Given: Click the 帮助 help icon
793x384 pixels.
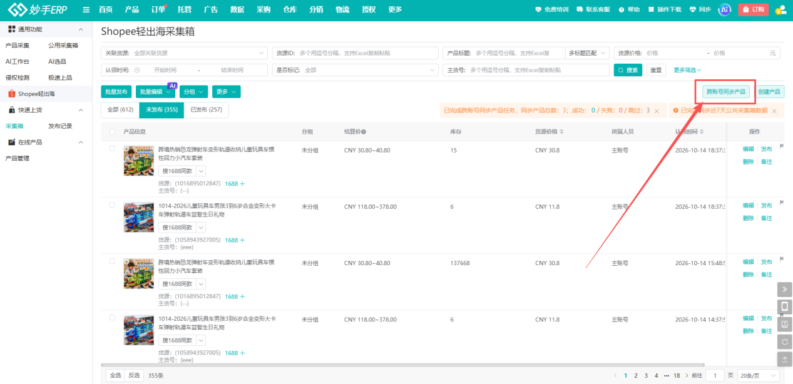Looking at the screenshot, I should (622, 9).
